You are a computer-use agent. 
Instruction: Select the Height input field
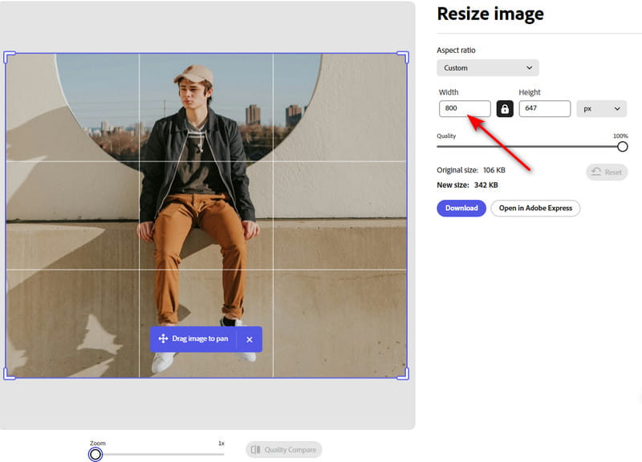(x=544, y=108)
